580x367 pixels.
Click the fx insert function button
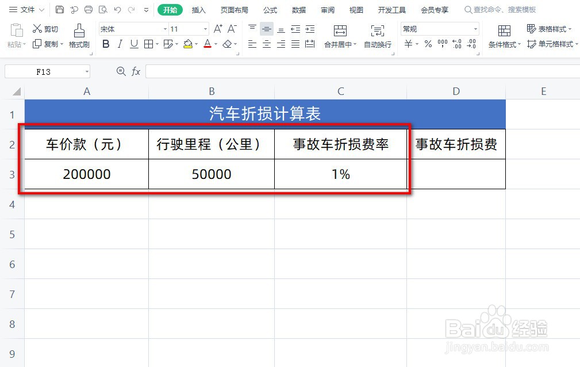click(x=136, y=71)
